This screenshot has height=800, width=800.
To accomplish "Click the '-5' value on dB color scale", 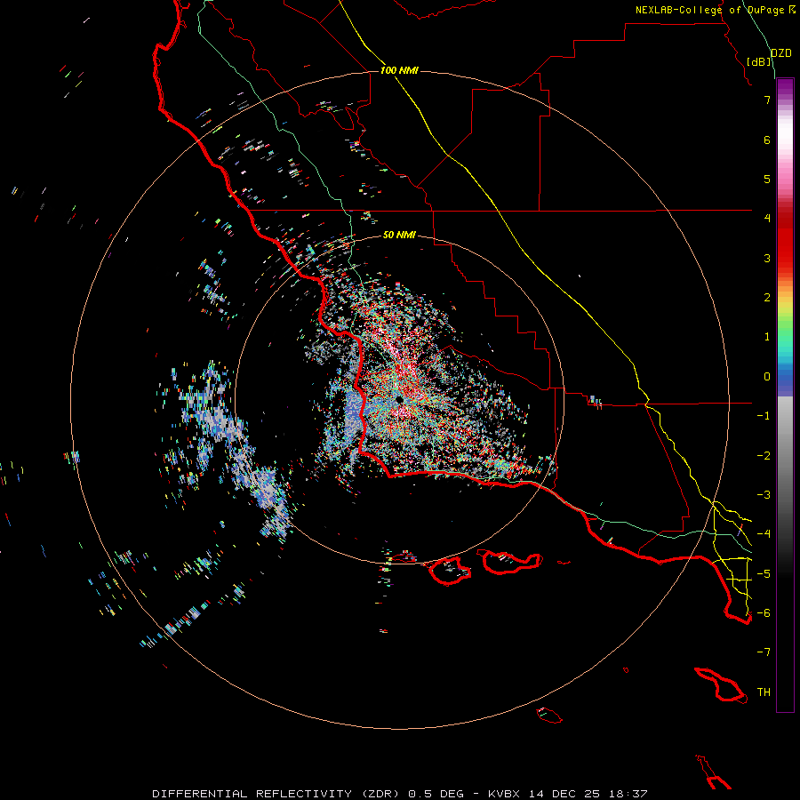I will point(764,574).
